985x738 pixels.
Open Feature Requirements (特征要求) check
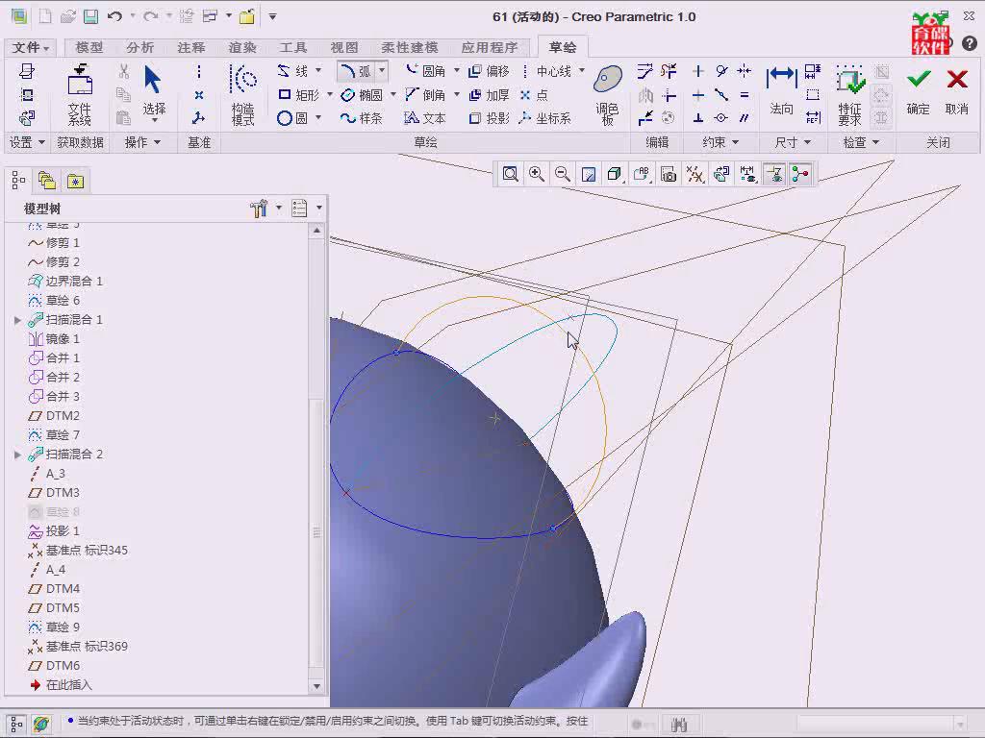[x=850, y=95]
